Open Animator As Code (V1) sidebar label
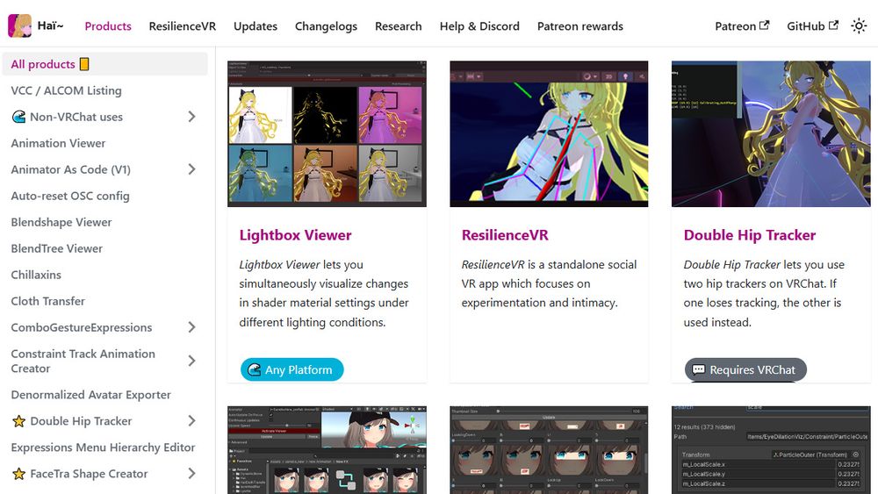This screenshot has height=494, width=878. click(x=70, y=169)
